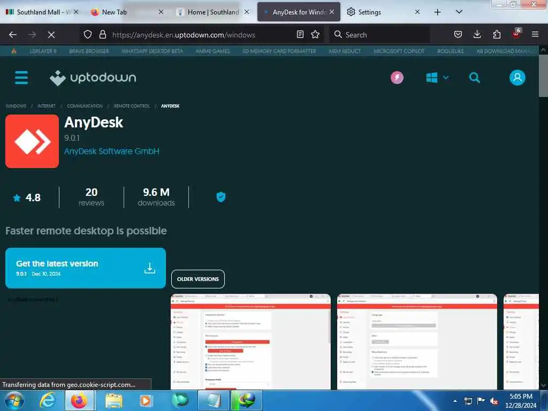The height and width of the screenshot is (411, 548).
Task: Go to the Communication breadcrumb
Action: tap(85, 106)
